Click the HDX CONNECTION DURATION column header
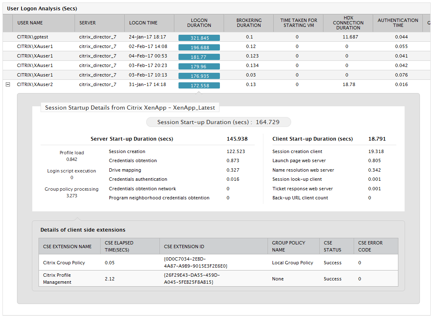Viewport: 434px width, 316px height. (x=348, y=23)
